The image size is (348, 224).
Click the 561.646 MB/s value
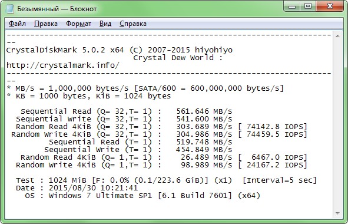click(x=204, y=111)
